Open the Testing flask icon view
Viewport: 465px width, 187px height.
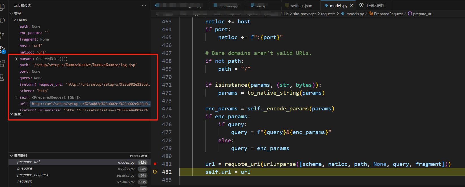click(2, 78)
